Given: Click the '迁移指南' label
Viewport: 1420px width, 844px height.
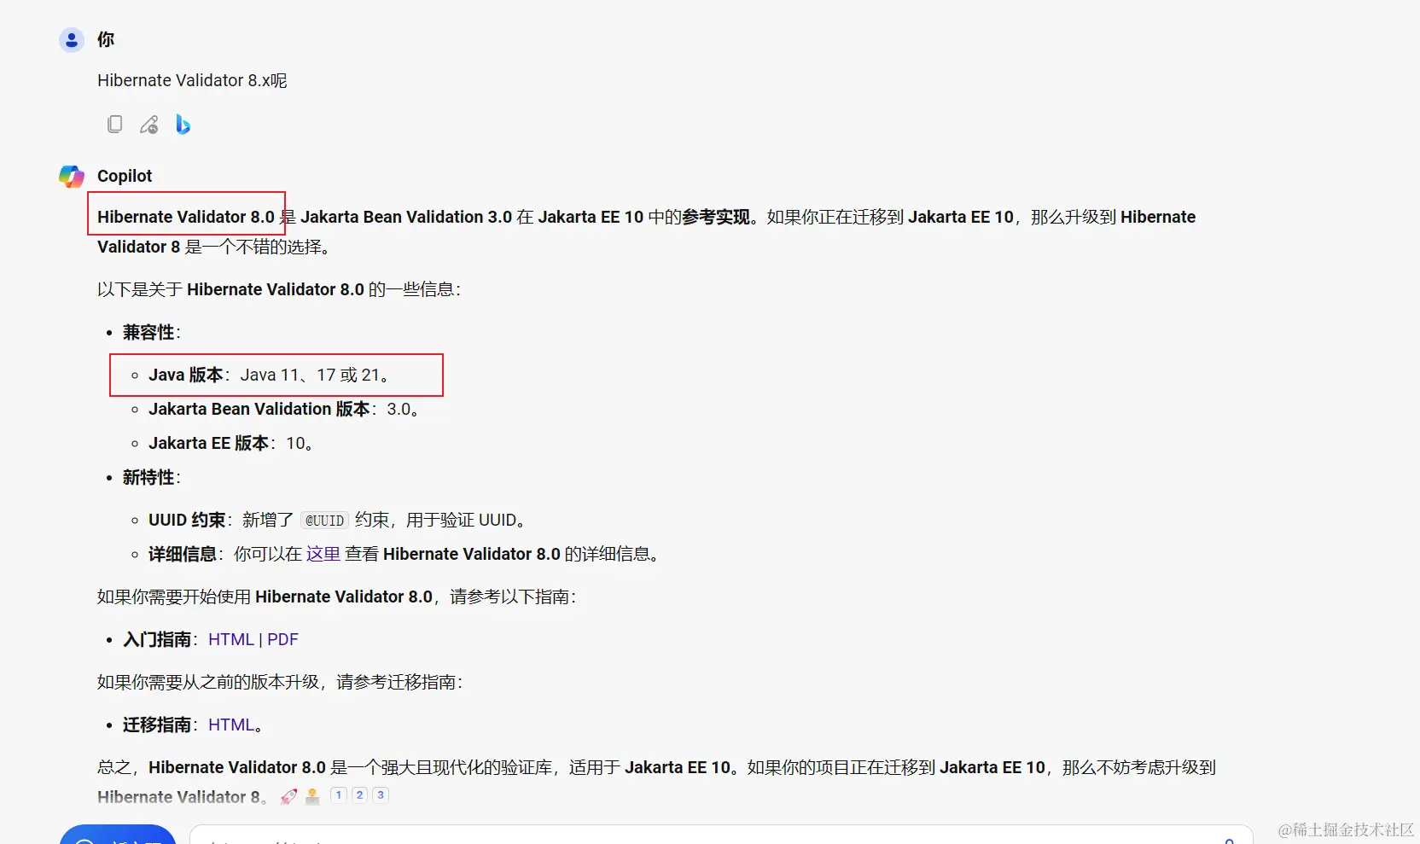Looking at the screenshot, I should [x=157, y=725].
